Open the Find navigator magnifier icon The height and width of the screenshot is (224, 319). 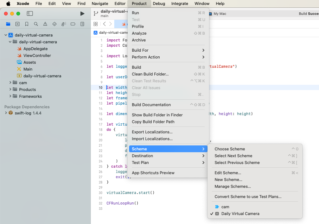[36, 24]
